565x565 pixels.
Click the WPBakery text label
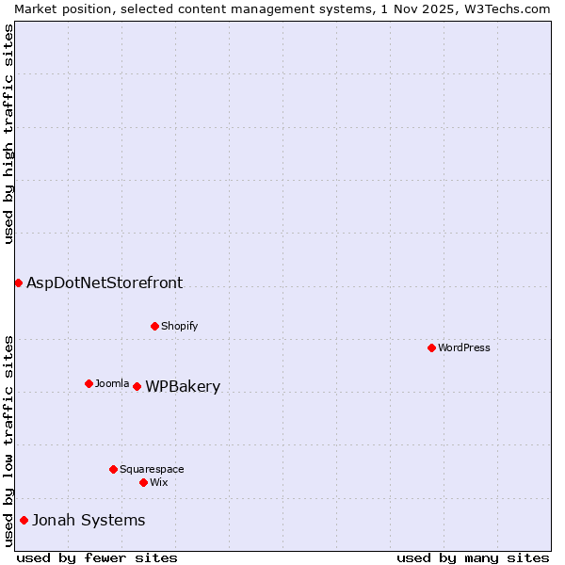pyautogui.click(x=183, y=387)
